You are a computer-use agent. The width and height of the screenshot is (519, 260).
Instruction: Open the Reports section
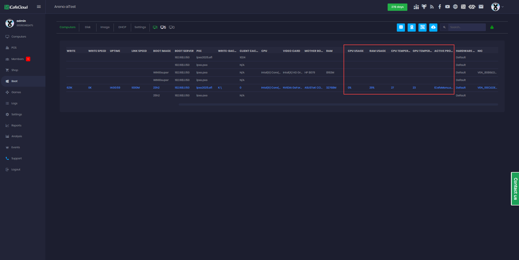[16, 125]
